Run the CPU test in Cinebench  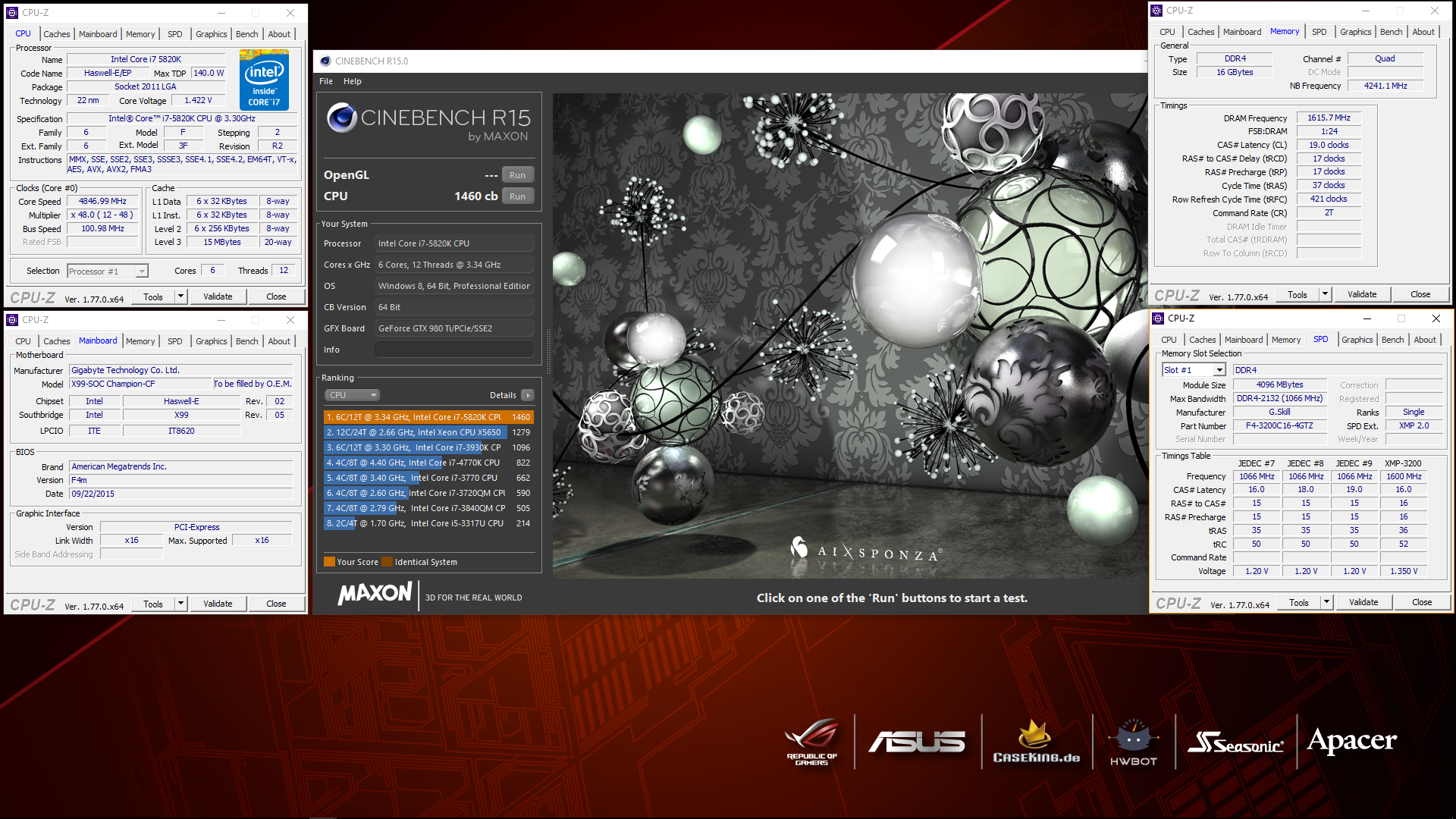(517, 196)
